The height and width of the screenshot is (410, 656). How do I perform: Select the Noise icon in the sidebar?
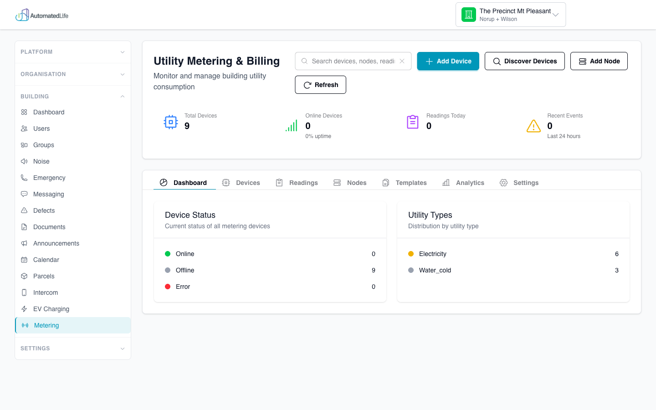point(25,161)
